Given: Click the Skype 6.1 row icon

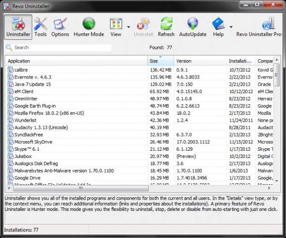Looking at the screenshot, I should [x=11, y=149].
